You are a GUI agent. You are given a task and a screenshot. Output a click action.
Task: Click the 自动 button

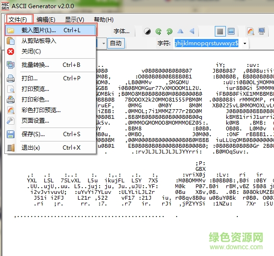[x=116, y=43]
